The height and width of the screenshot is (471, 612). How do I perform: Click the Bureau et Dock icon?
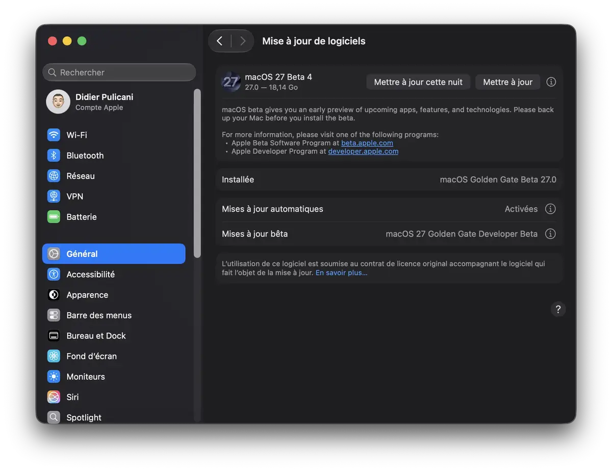tap(54, 335)
